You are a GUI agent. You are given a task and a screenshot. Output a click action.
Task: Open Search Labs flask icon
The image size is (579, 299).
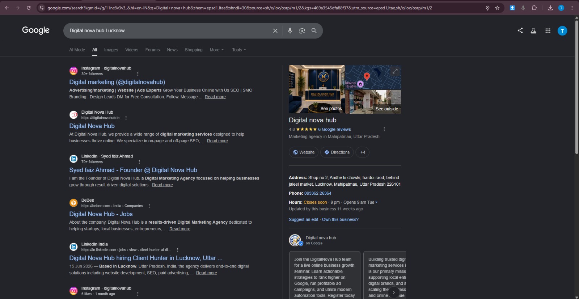pos(533,31)
